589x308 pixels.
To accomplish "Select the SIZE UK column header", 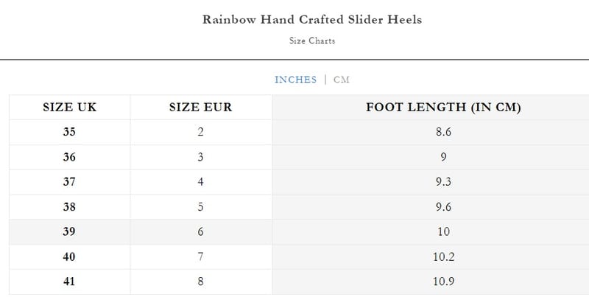I will [x=70, y=107].
